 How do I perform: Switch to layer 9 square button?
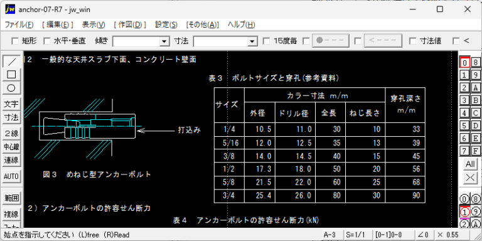(476, 75)
